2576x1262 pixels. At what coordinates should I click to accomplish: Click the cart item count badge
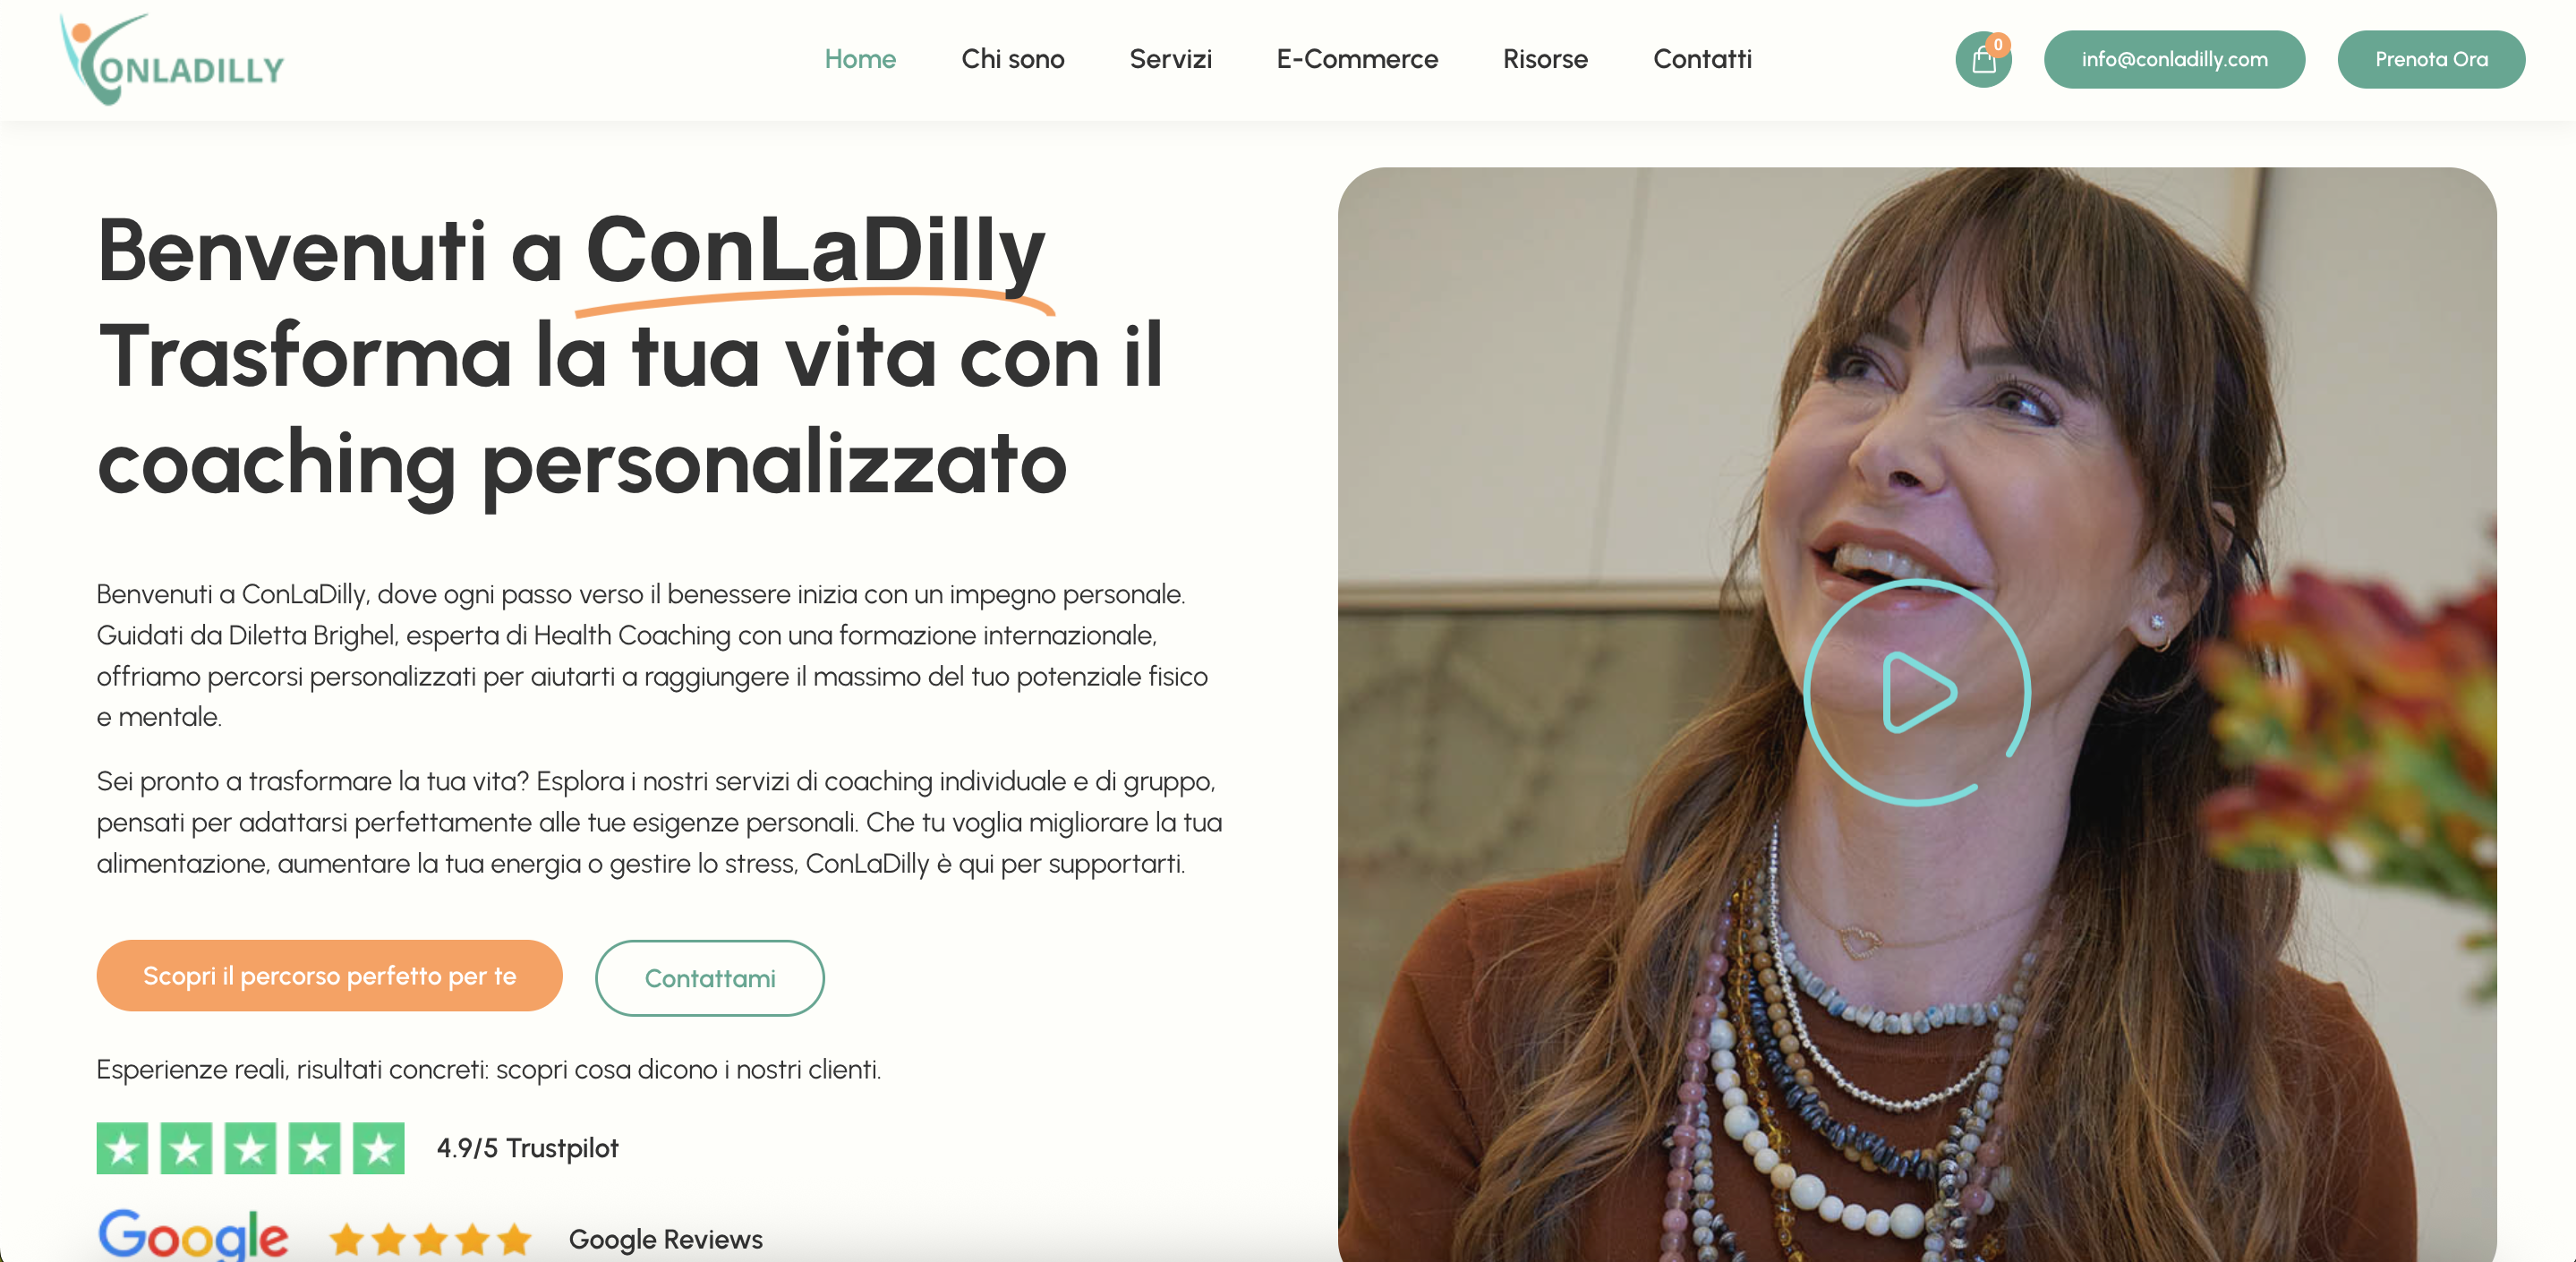pyautogui.click(x=1998, y=44)
